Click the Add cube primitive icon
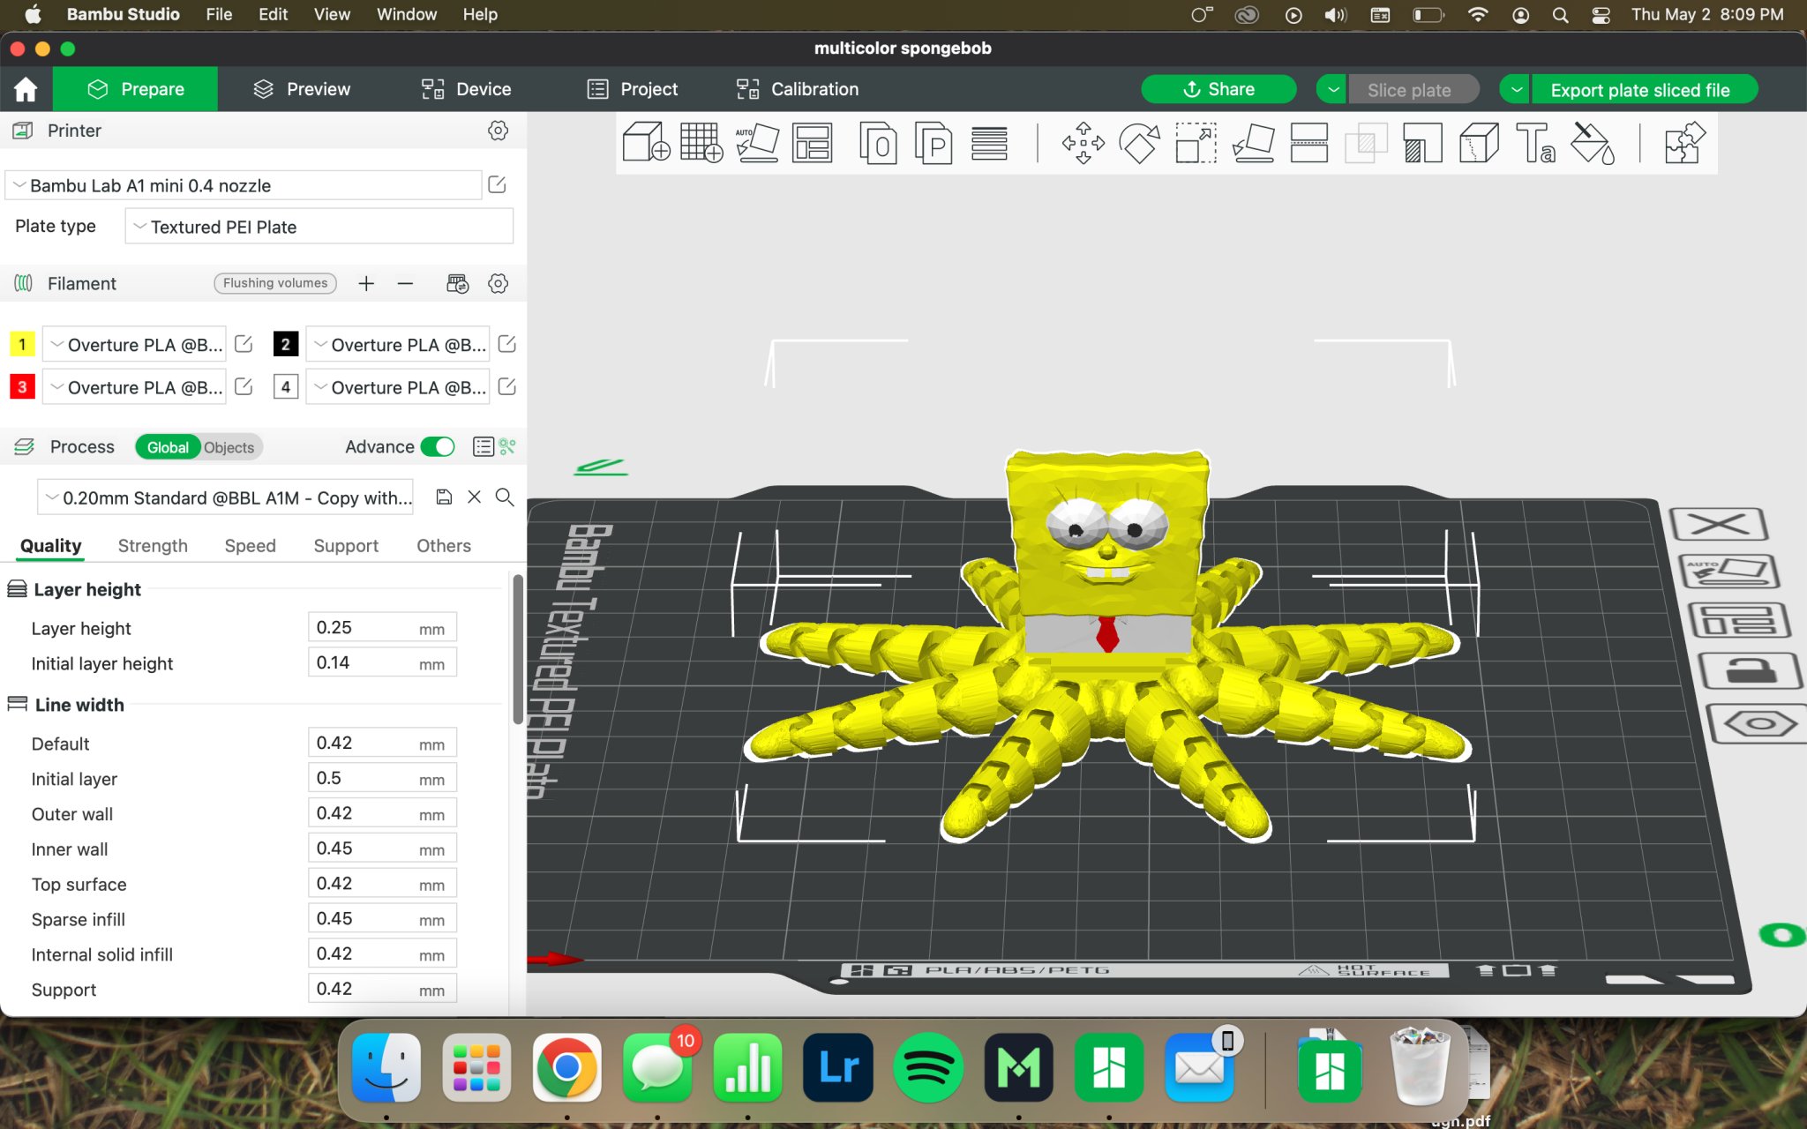1807x1129 pixels. 645,143
